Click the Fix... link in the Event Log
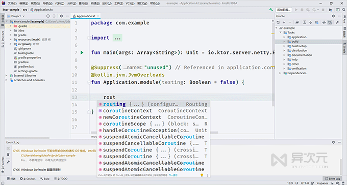This screenshot has width=347, height=185. [x=24, y=160]
